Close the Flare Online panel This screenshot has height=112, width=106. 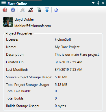(103, 3)
